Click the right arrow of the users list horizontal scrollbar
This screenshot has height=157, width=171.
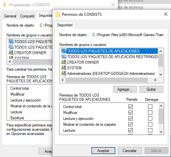click(x=155, y=80)
